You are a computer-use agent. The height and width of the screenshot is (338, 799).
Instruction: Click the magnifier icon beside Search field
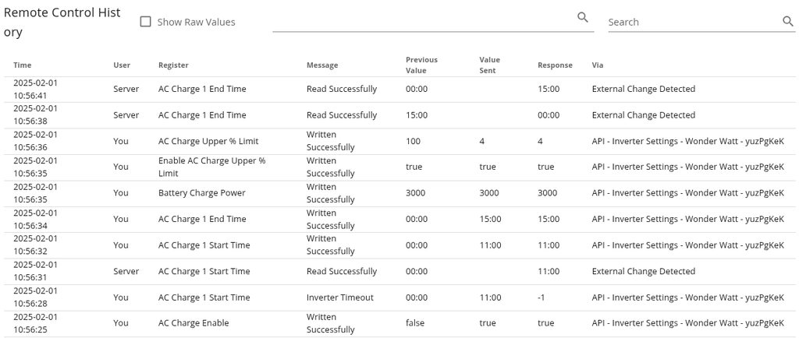coord(788,21)
